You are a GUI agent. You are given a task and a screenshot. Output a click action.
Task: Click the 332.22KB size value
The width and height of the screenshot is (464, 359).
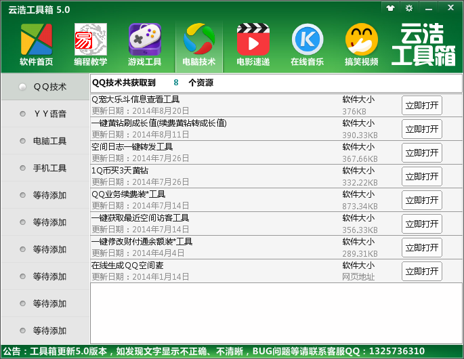click(x=360, y=183)
